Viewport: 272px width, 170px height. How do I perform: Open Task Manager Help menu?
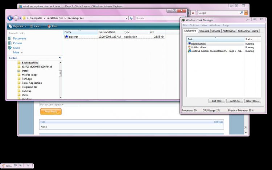point(226,25)
